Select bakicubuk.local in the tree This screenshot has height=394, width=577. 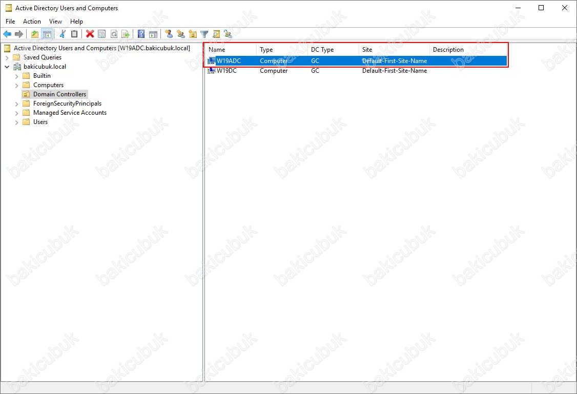pos(45,67)
